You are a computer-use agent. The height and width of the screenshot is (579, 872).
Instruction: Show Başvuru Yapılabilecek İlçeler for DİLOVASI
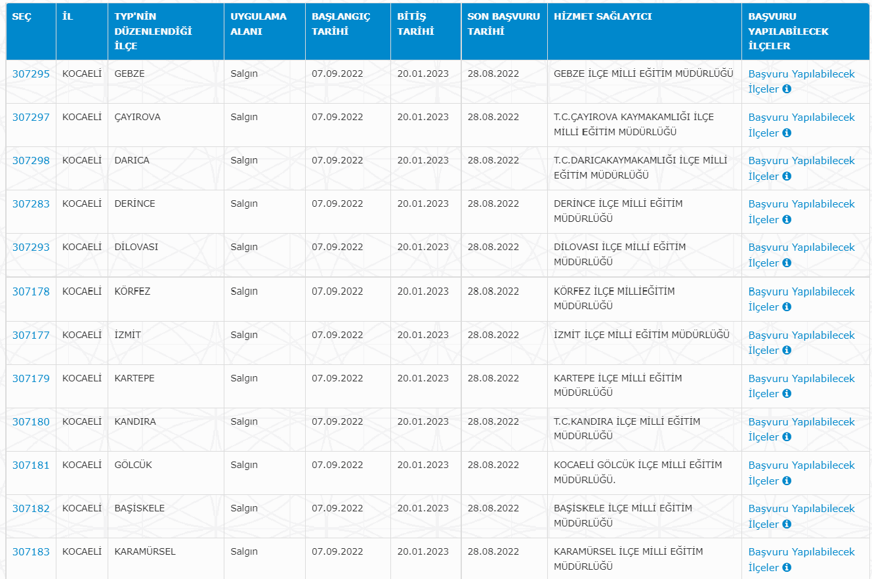click(801, 247)
